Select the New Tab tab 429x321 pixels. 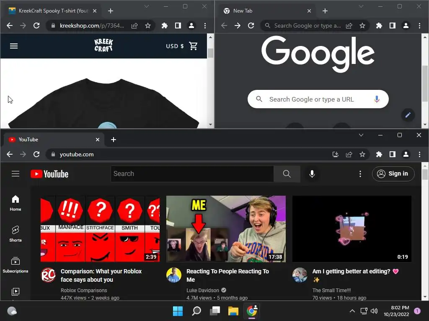[x=267, y=11]
